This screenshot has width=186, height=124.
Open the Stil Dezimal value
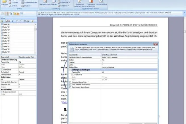click(27, 80)
